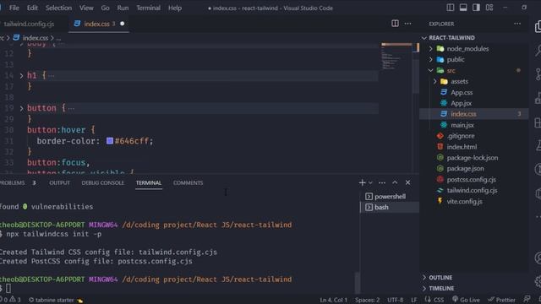Start Go Live server
This screenshot has width=541, height=304.
point(466,300)
